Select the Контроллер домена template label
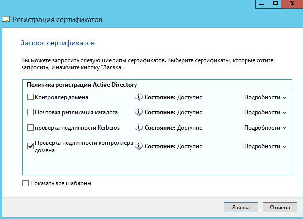The width and height of the screenshot is (303, 219). click(61, 97)
